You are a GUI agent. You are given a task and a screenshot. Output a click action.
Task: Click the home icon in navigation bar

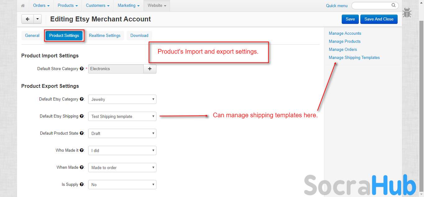click(x=23, y=6)
